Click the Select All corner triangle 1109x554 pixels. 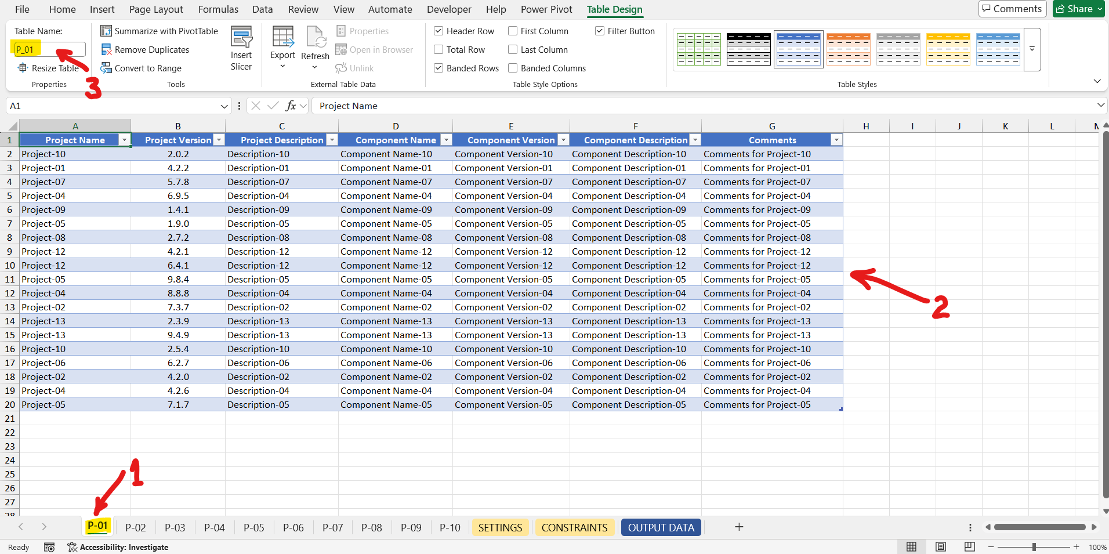coord(13,126)
